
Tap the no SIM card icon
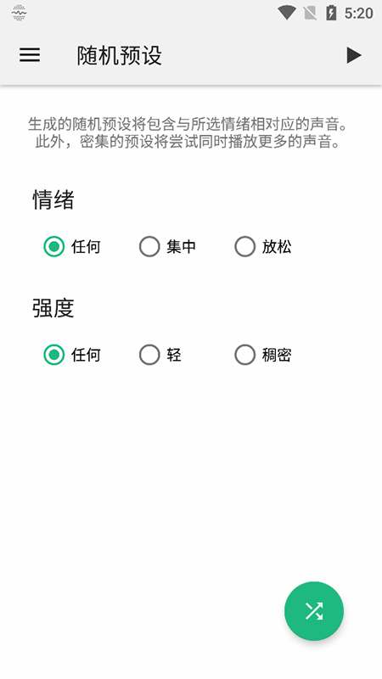(310, 13)
